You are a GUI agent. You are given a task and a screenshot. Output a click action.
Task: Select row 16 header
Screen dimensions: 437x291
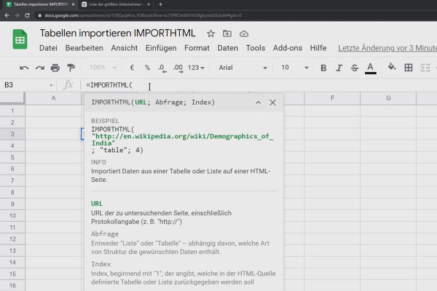[x=12, y=285]
